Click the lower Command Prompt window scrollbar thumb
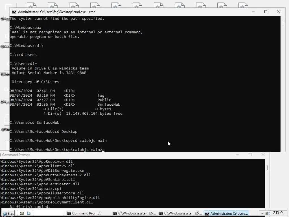Screen dimensions: 289x217 [x=267, y=168]
